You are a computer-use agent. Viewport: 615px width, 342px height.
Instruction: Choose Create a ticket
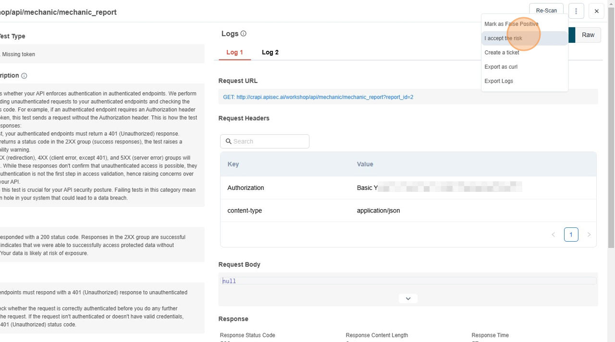[502, 53]
